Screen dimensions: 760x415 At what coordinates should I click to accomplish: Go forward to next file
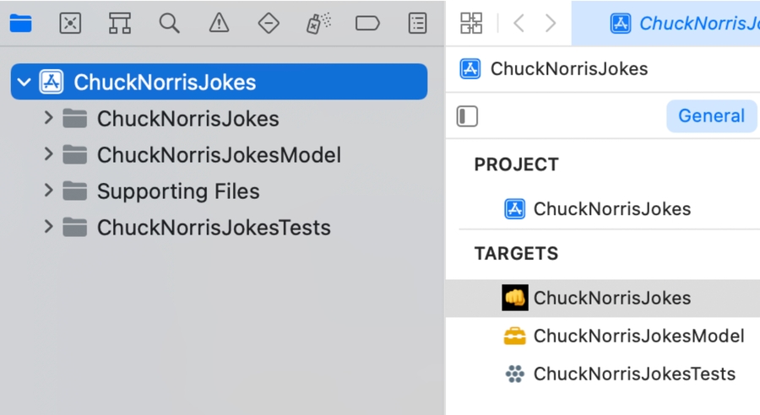(551, 24)
